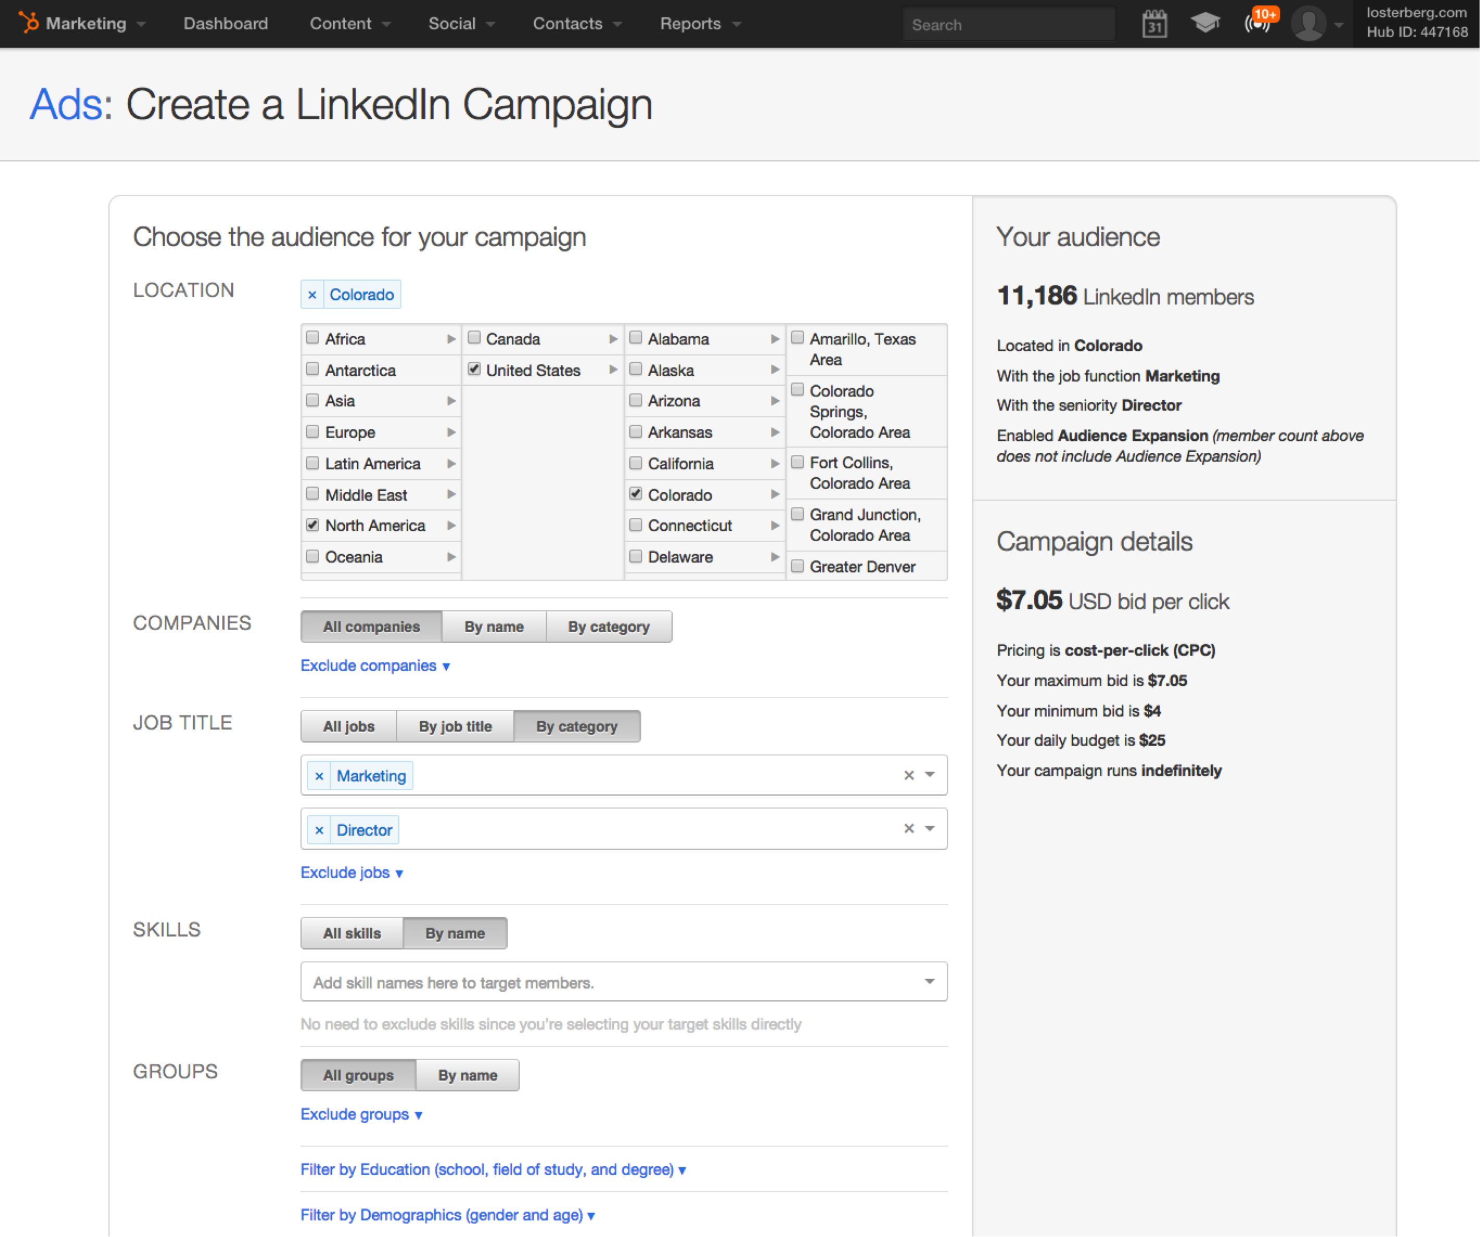Image resolution: width=1480 pixels, height=1237 pixels.
Task: Uncheck the United States checkbox
Action: point(474,369)
